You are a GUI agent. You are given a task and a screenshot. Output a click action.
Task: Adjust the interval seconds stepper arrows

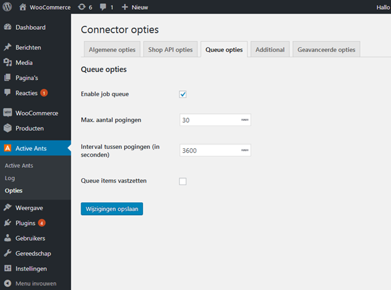pyautogui.click(x=244, y=151)
